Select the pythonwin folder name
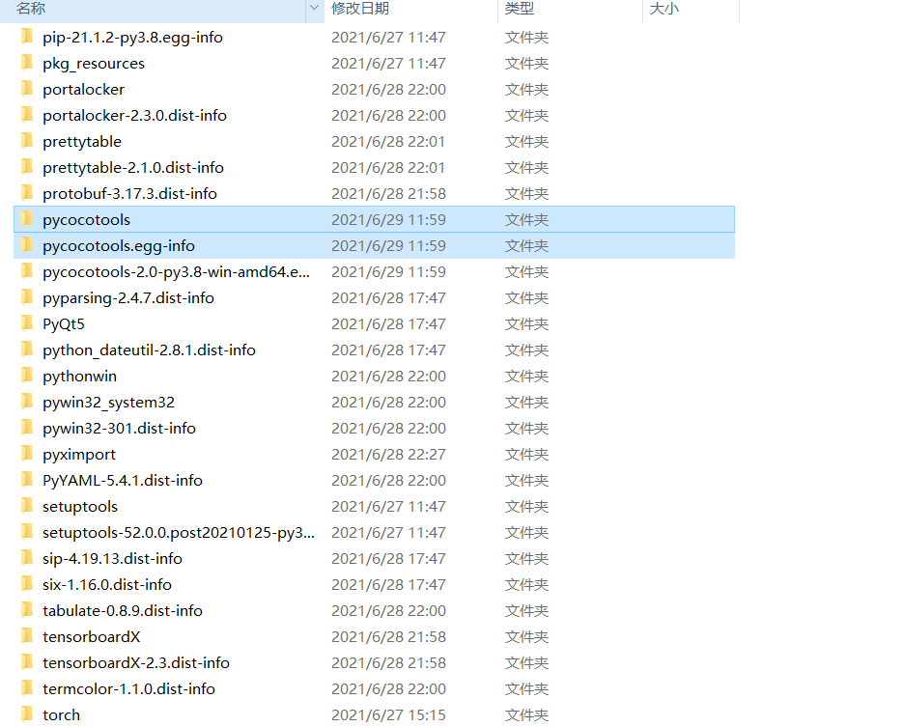The image size is (904, 727). (x=79, y=377)
